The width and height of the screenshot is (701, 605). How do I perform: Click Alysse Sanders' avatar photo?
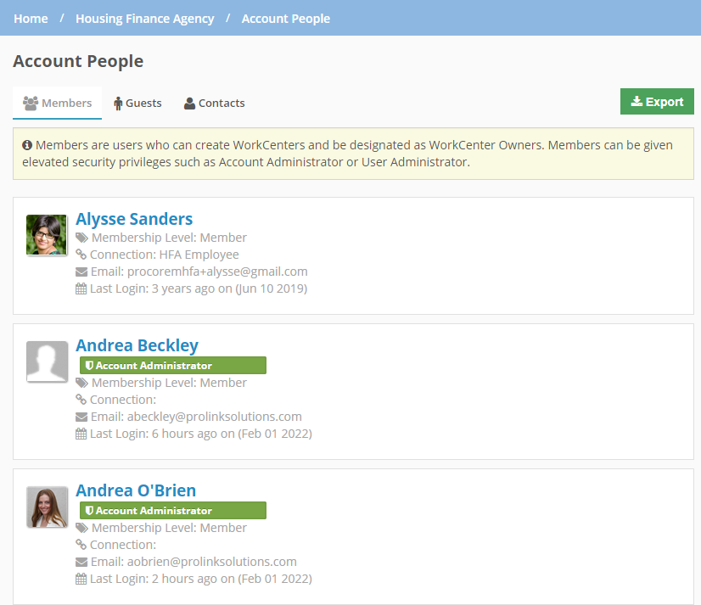pyautogui.click(x=47, y=235)
